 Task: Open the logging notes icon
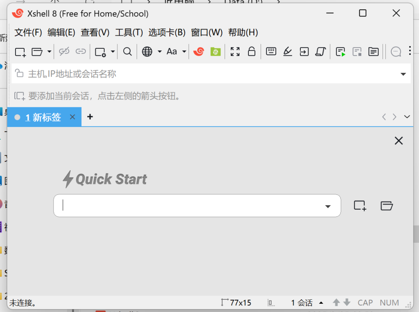(373, 52)
